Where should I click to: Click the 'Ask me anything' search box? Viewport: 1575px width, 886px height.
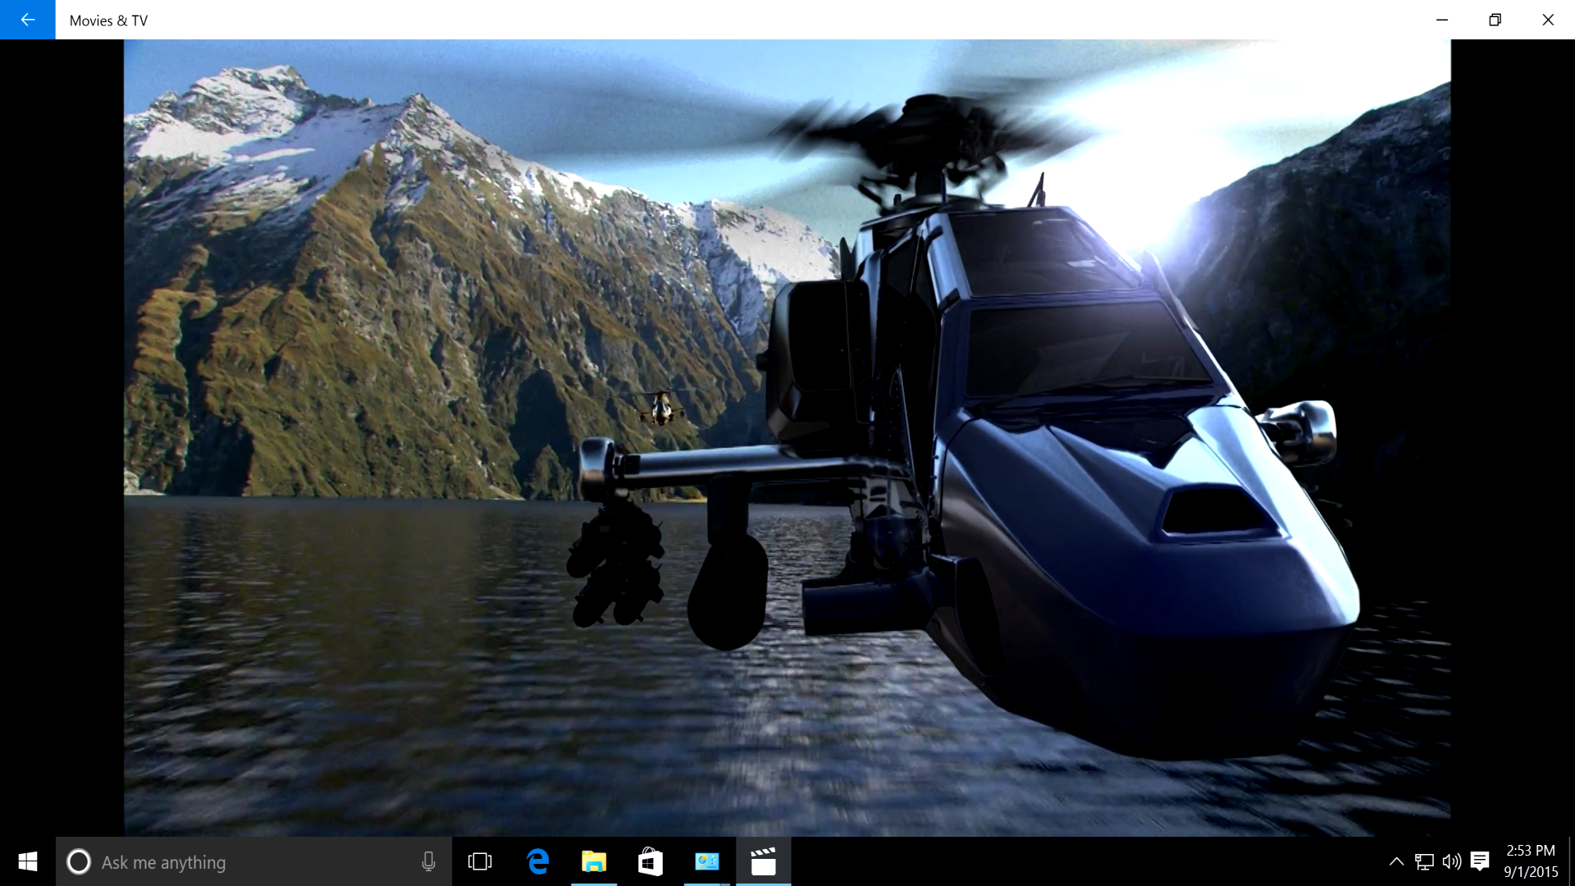246,862
